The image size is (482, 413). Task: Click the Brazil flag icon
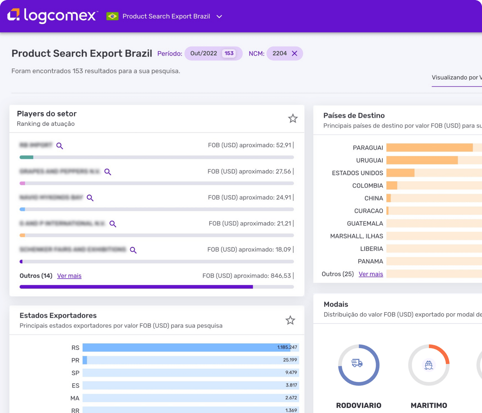(x=112, y=16)
